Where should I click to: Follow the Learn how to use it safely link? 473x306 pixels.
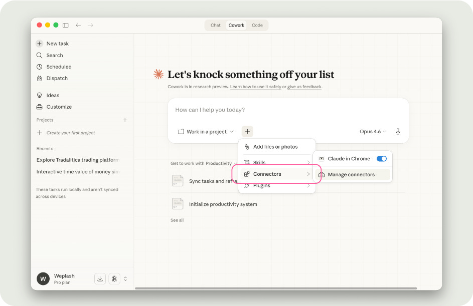click(255, 87)
